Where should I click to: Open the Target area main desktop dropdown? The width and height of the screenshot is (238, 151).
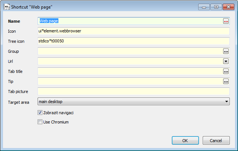tap(134, 102)
